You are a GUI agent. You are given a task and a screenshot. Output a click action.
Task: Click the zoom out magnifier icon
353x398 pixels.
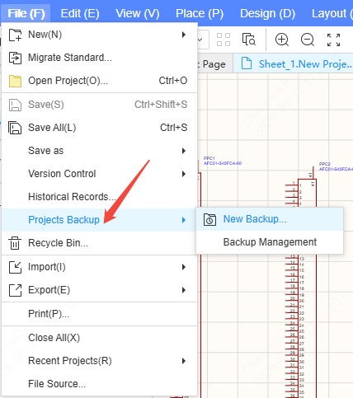tap(308, 40)
